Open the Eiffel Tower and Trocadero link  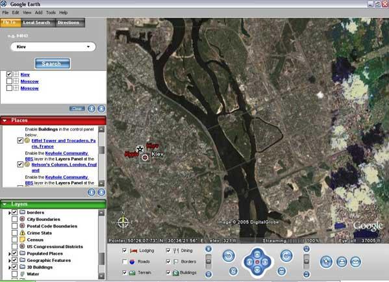(x=64, y=144)
